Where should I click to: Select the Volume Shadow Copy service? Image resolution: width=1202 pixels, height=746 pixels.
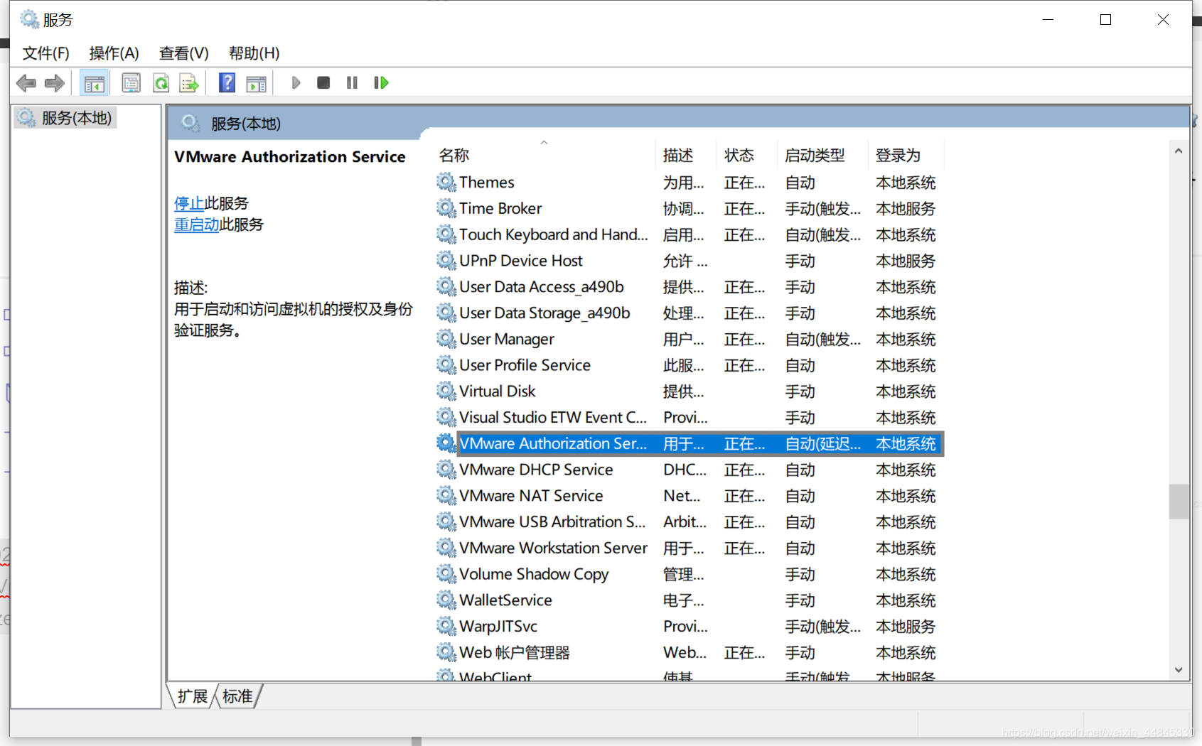(x=689, y=574)
